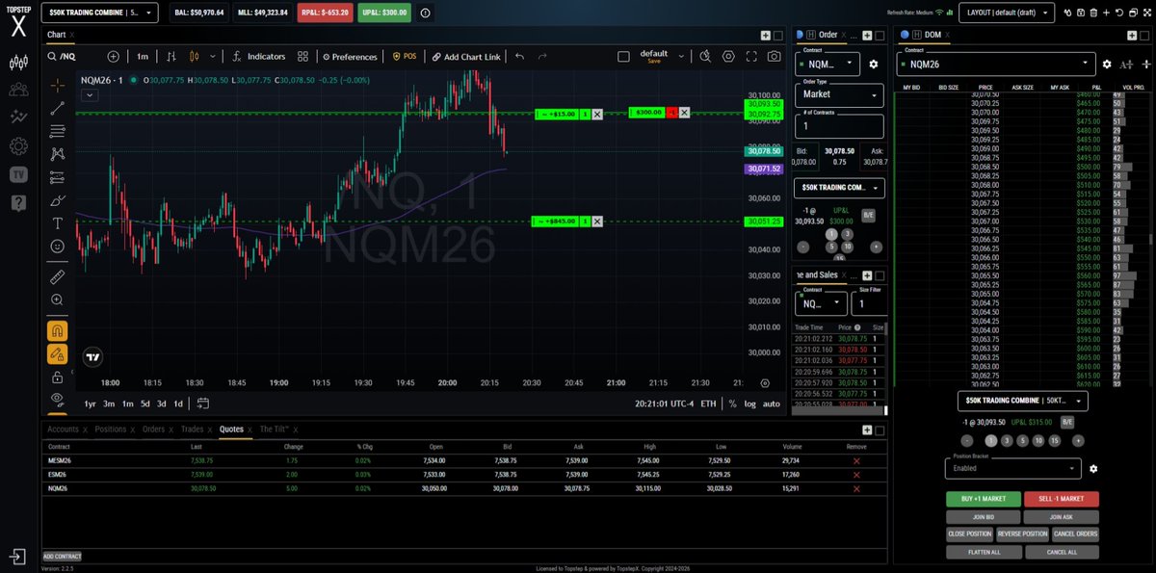Click the # of Contracts input field
The height and width of the screenshot is (573, 1156).
coord(838,126)
